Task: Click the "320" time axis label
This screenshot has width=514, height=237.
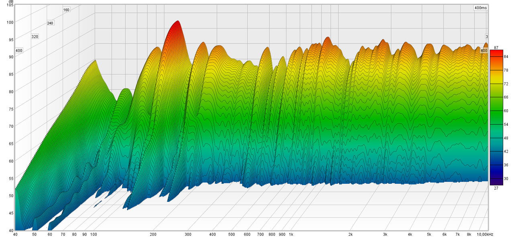Action: click(35, 37)
